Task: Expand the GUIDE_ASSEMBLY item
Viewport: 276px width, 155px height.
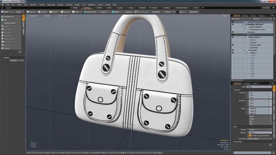Action: coord(245,27)
